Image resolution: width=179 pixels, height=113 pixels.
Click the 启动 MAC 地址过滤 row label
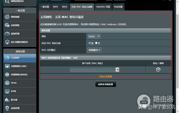tap(51, 43)
